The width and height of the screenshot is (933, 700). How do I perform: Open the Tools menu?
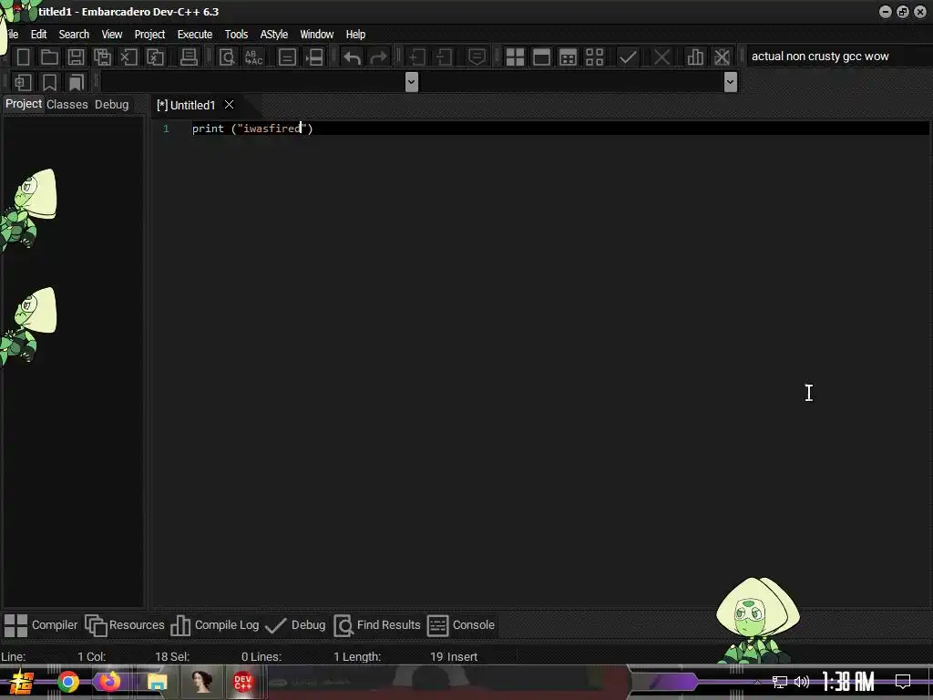click(x=236, y=35)
